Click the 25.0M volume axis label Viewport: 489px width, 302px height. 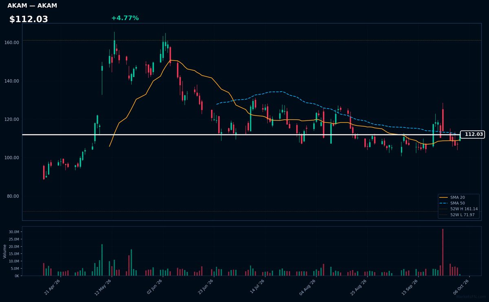[14, 239]
